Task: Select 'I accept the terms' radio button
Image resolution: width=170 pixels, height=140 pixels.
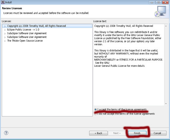Action: [95, 109]
